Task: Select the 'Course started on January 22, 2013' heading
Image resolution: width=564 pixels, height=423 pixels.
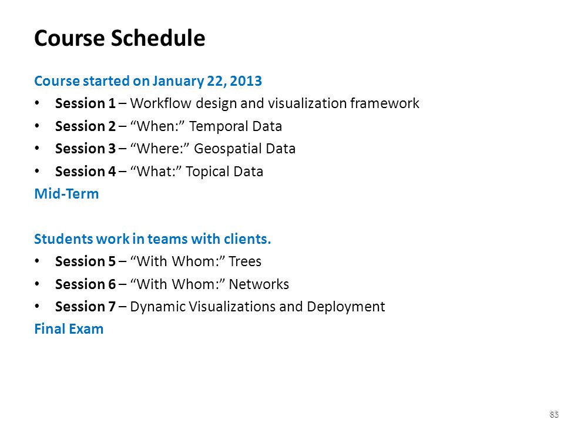Action: tap(148, 81)
